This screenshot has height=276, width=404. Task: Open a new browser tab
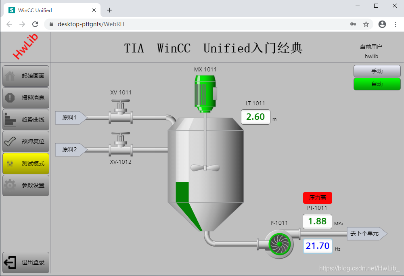(109, 10)
